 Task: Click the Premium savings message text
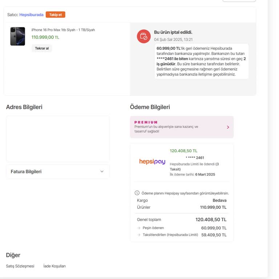(166, 129)
